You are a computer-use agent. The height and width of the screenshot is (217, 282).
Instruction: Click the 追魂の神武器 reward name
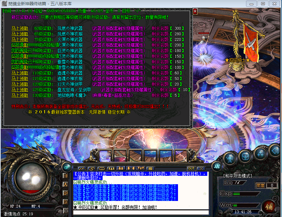70,73
